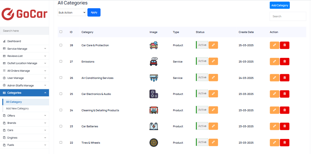Screen dimensions: 311x154
Task: Click action edit pencil for Car Electronics & Audio
Action: pyautogui.click(x=274, y=94)
